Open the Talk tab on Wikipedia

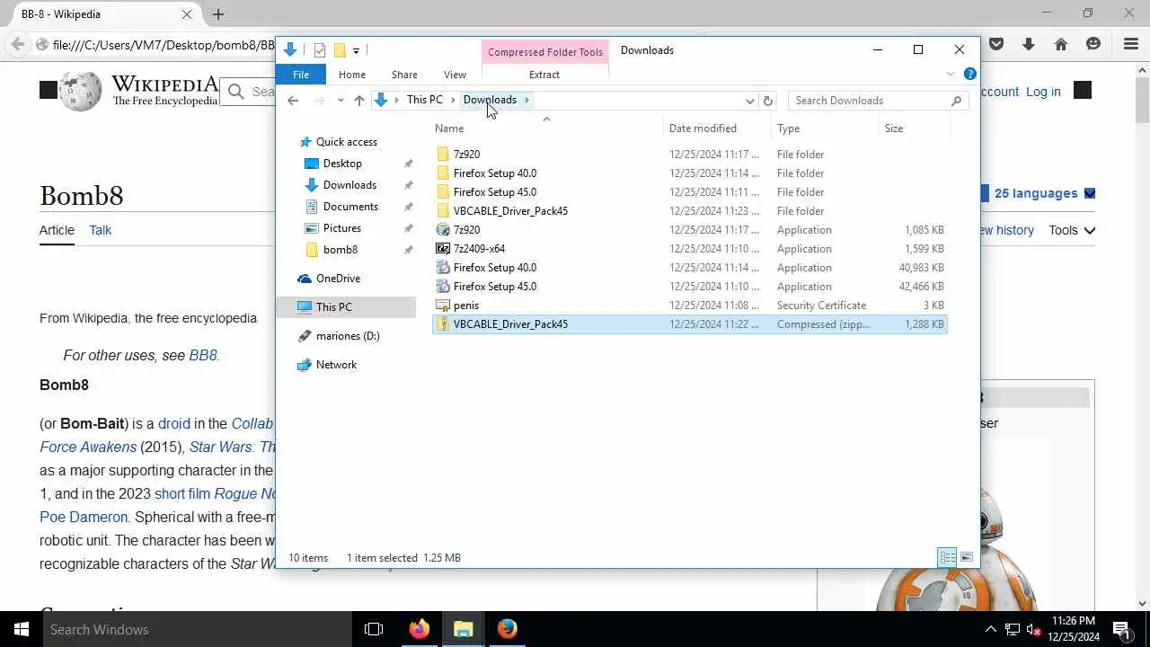point(100,230)
